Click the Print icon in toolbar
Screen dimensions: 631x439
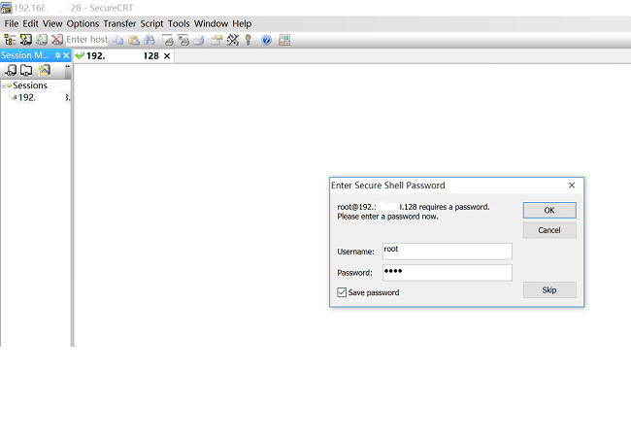pos(199,40)
